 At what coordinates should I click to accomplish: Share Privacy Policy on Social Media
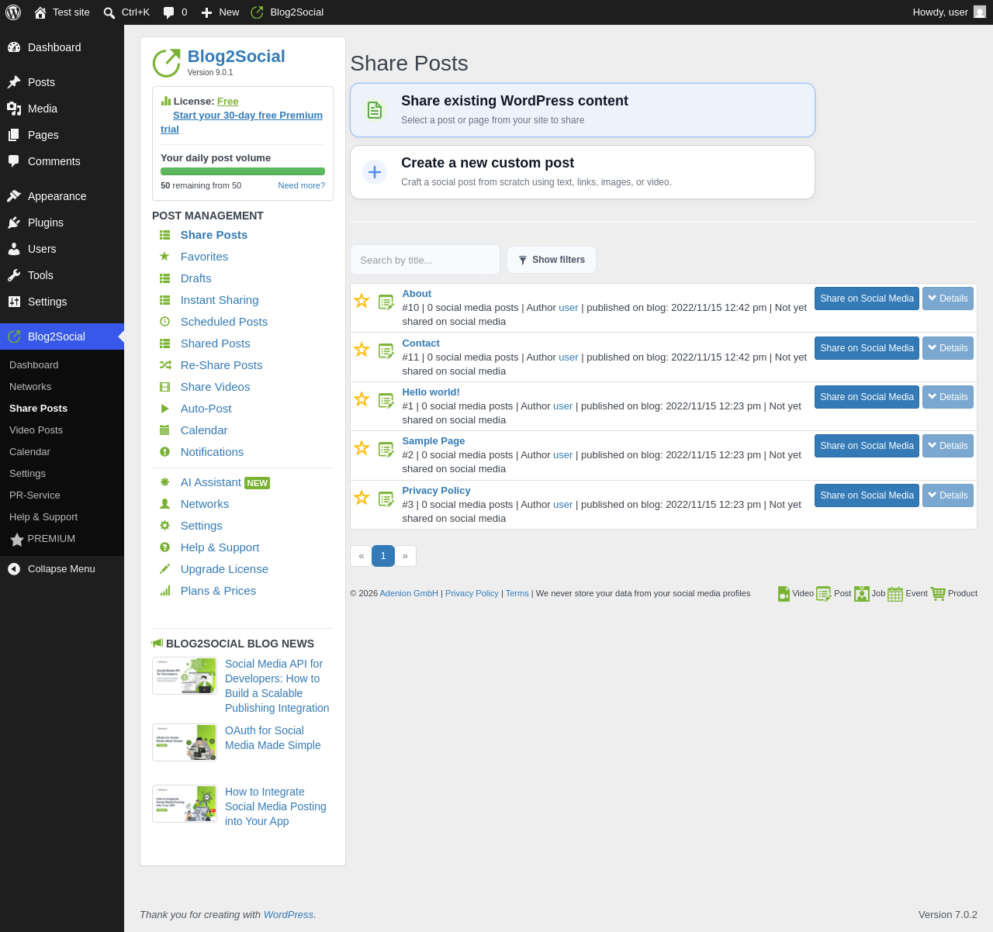click(x=867, y=495)
